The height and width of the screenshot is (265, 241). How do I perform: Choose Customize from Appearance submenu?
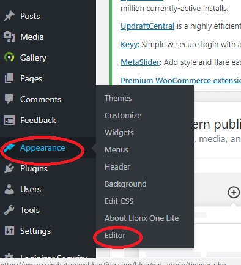pyautogui.click(x=123, y=116)
